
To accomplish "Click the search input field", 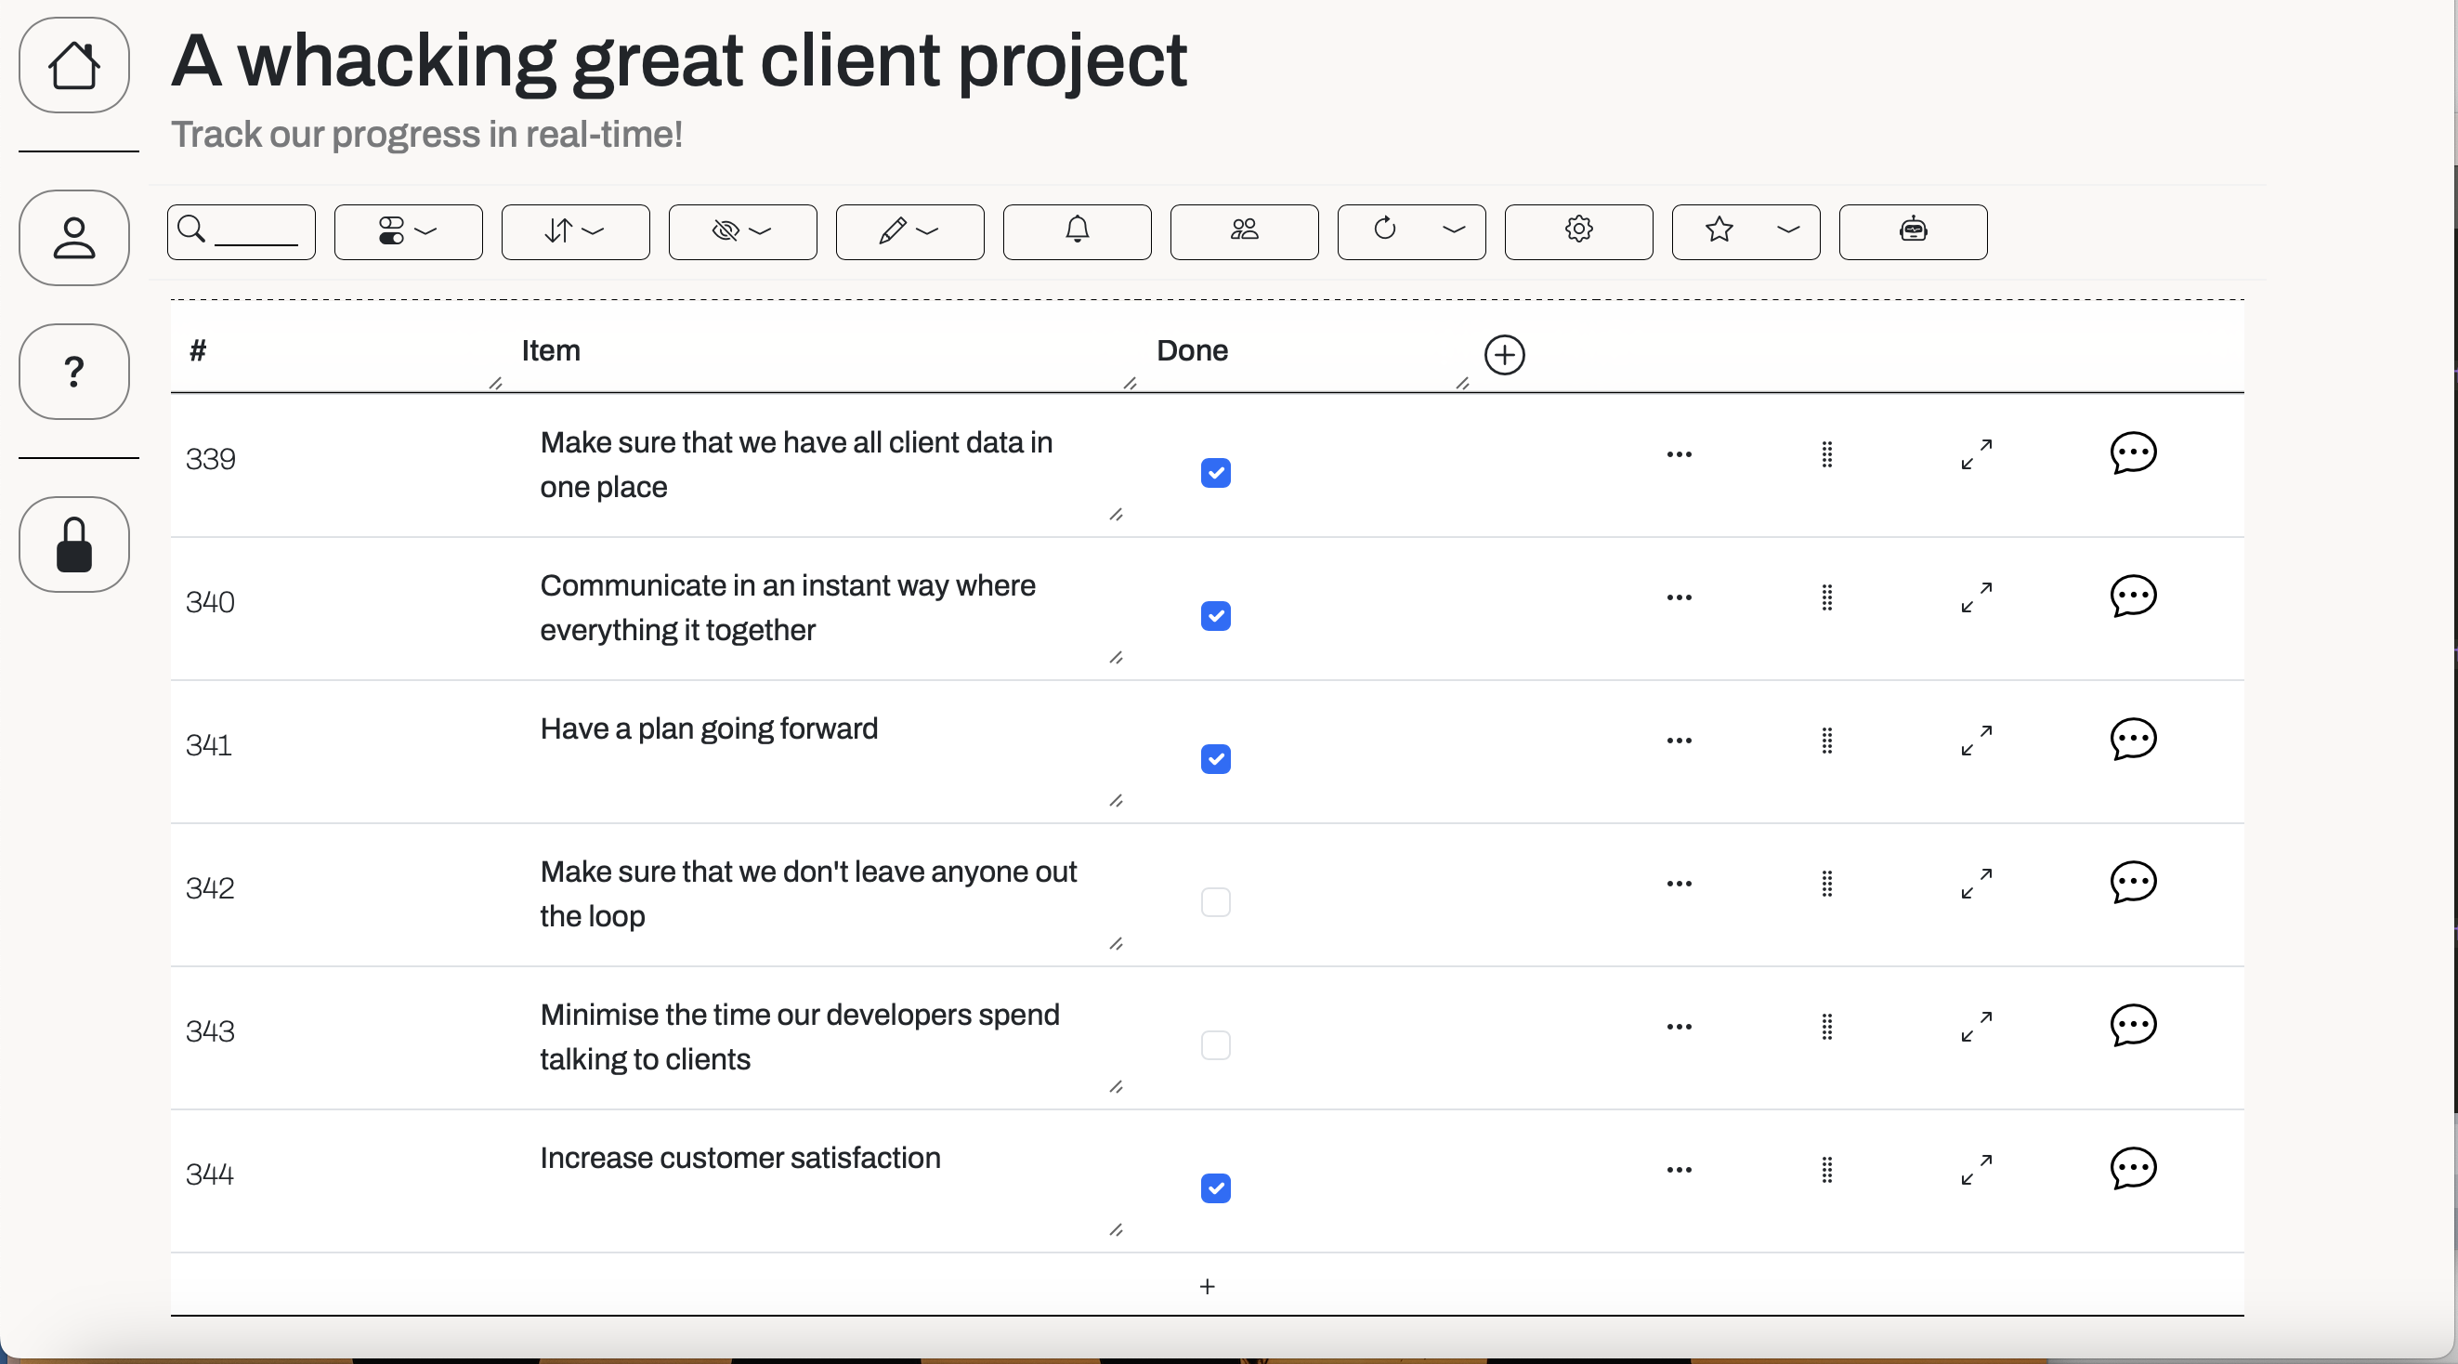I will tap(255, 231).
